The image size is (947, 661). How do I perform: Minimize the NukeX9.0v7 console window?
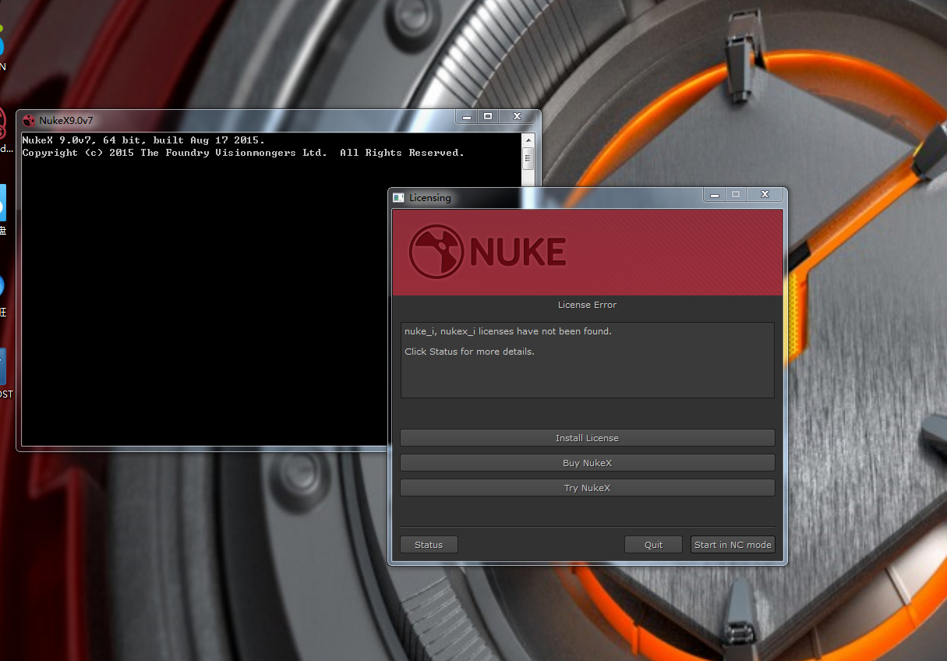[x=467, y=117]
